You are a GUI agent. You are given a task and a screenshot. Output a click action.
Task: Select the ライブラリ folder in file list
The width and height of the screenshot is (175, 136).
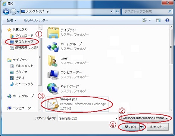coord(68,32)
